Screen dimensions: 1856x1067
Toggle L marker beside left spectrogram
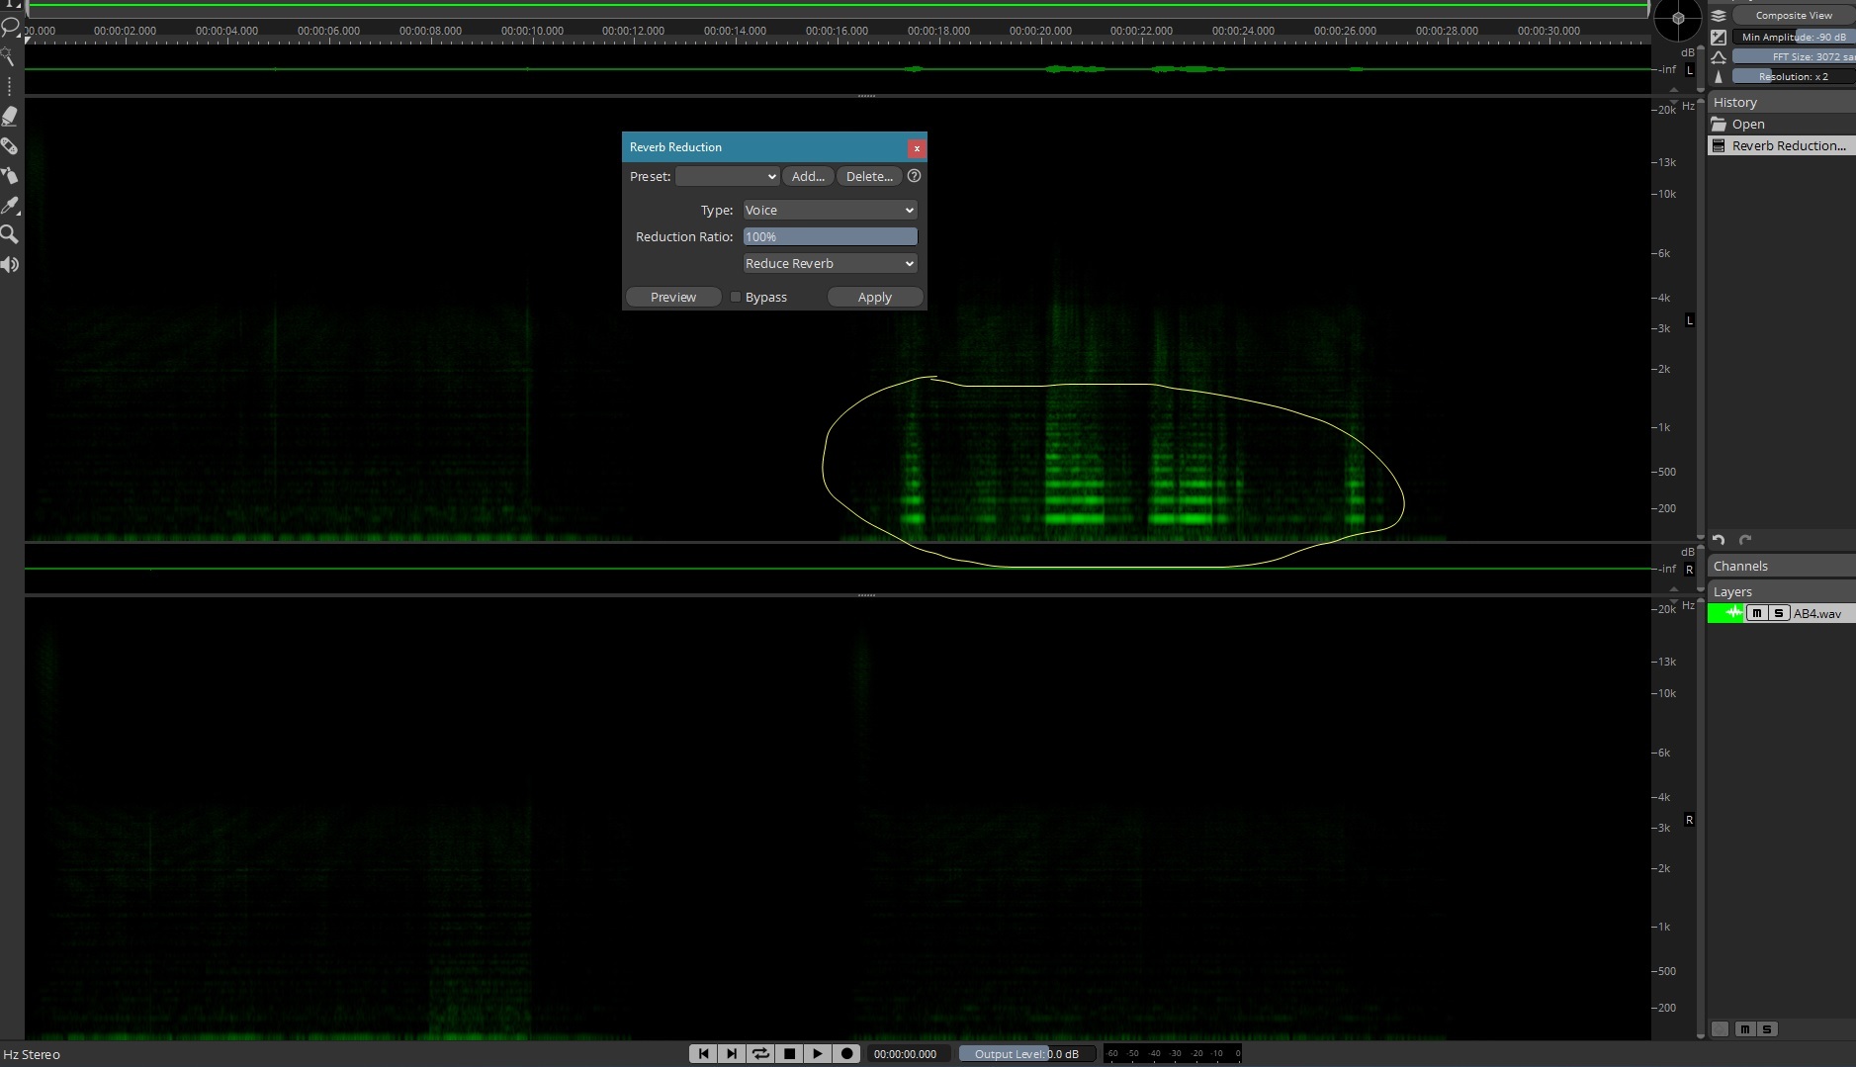click(1690, 320)
